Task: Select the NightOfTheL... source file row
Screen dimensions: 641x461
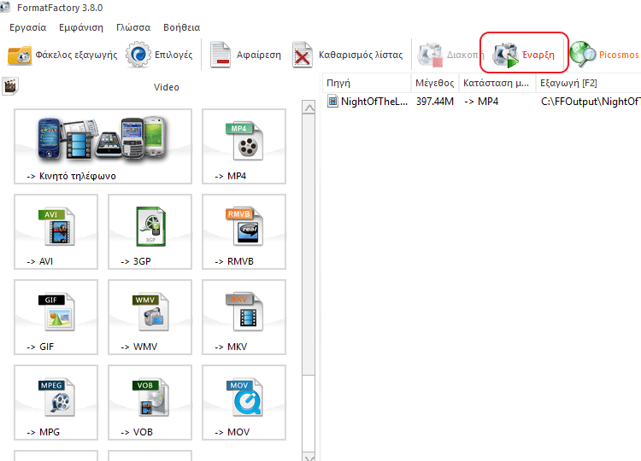Action: 482,102
